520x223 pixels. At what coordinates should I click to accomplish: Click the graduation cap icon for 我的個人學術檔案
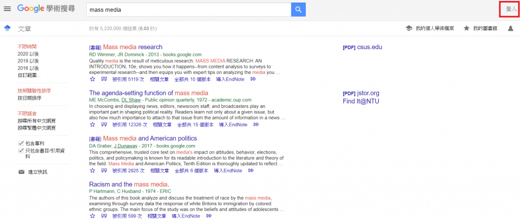pos(409,28)
